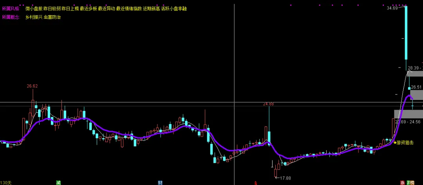
Task: Click the 24.88 peak price label
Action: tap(268, 104)
